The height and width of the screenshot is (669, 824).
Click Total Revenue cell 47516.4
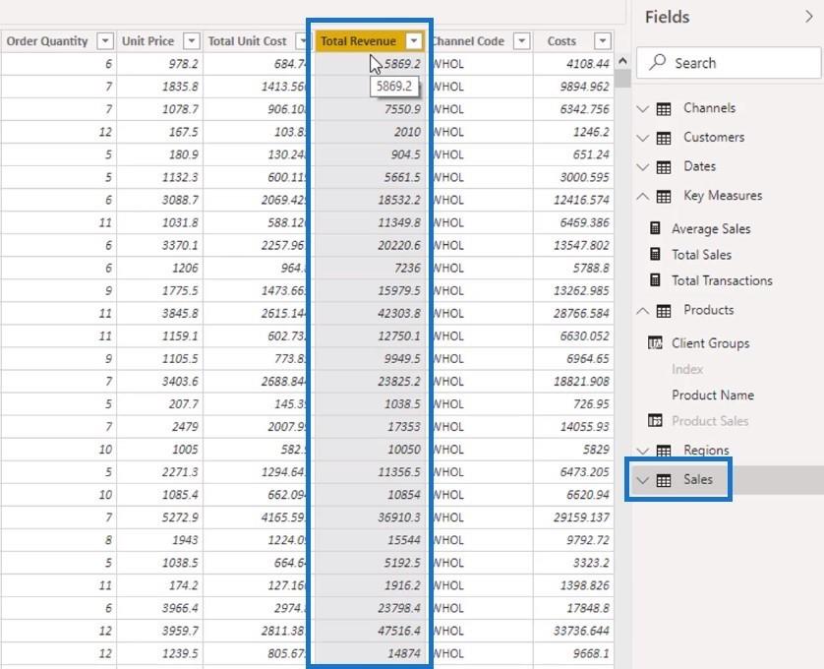click(x=370, y=631)
